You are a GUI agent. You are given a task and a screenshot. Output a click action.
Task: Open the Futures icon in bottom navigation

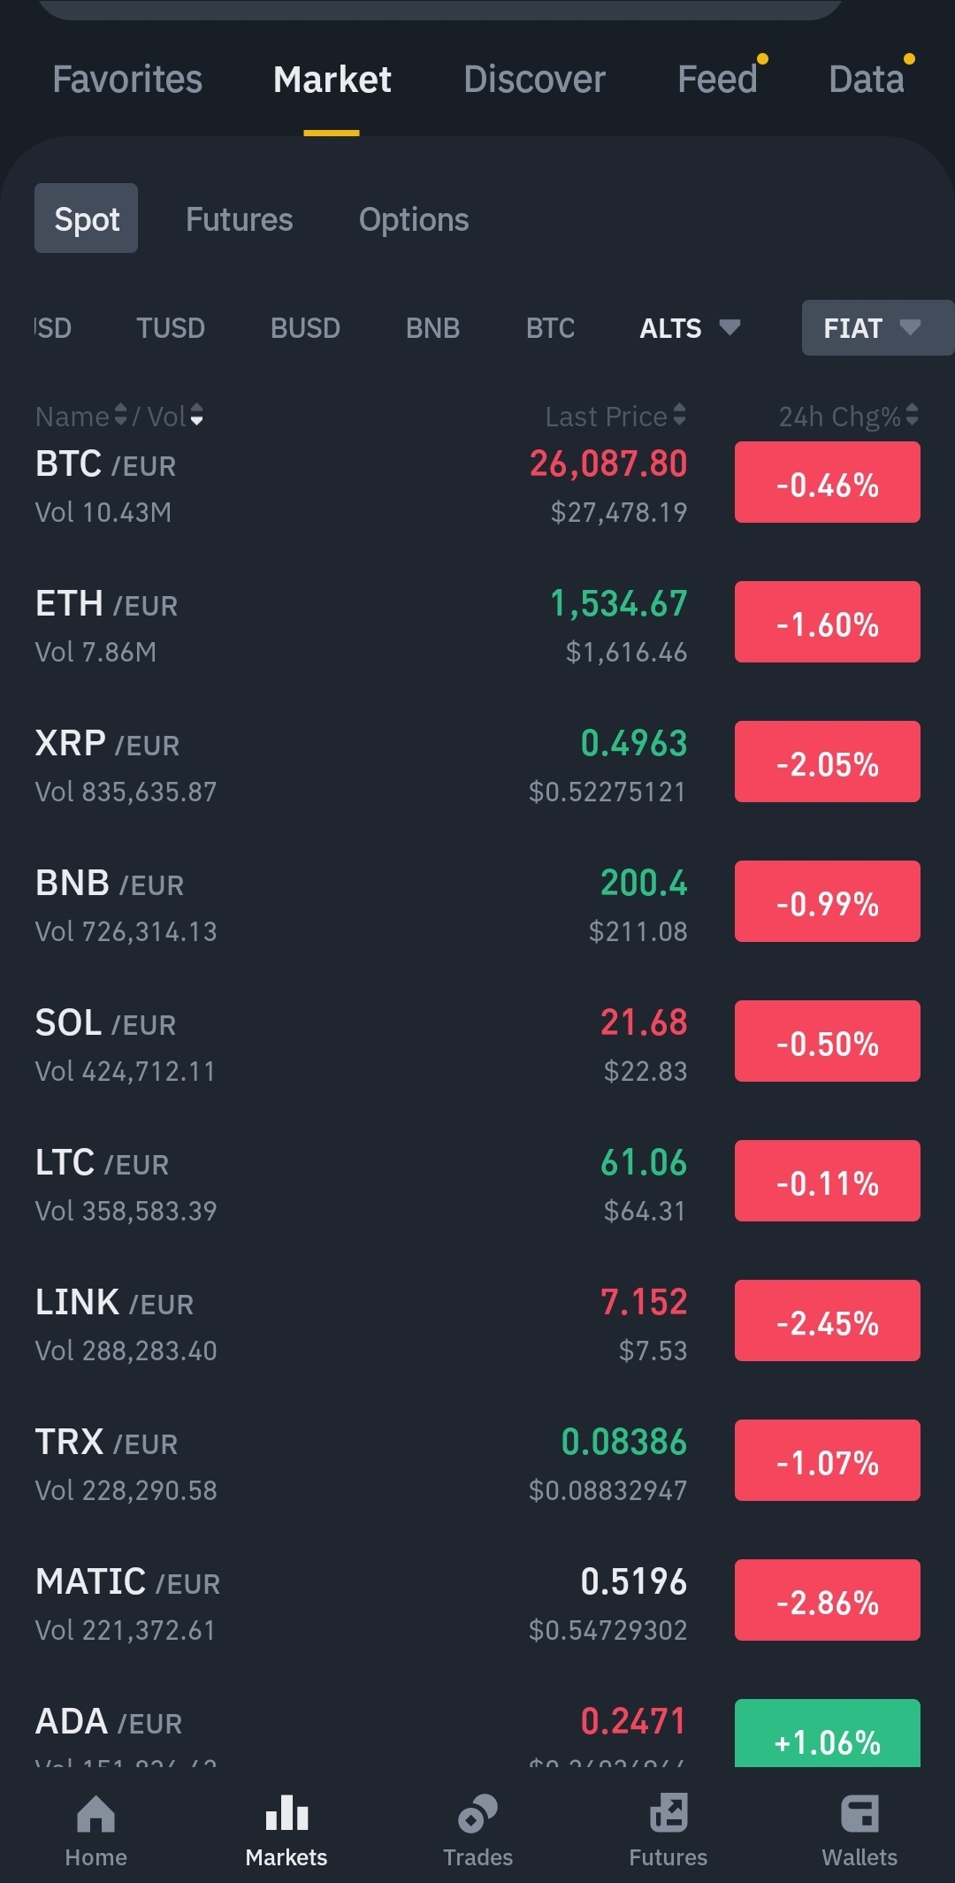click(x=668, y=1814)
